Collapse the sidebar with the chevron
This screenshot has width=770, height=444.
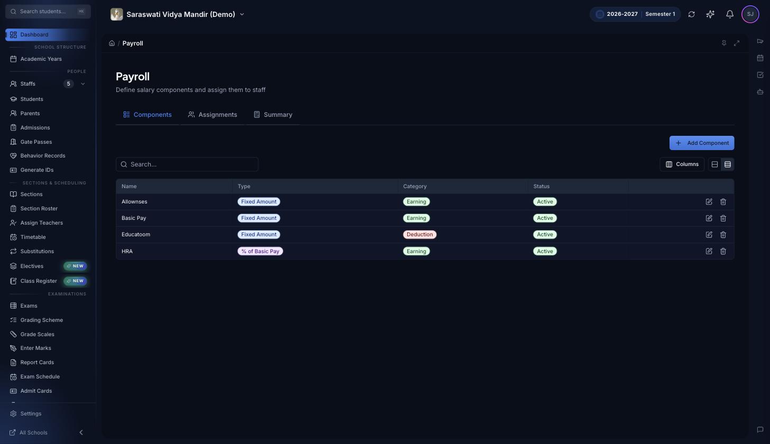pyautogui.click(x=81, y=432)
